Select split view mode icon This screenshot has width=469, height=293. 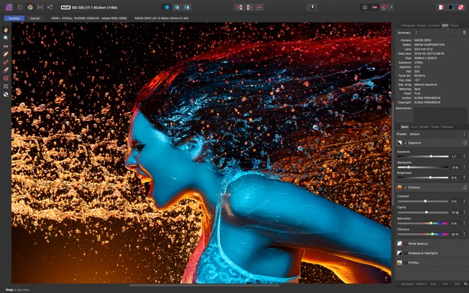177,7
